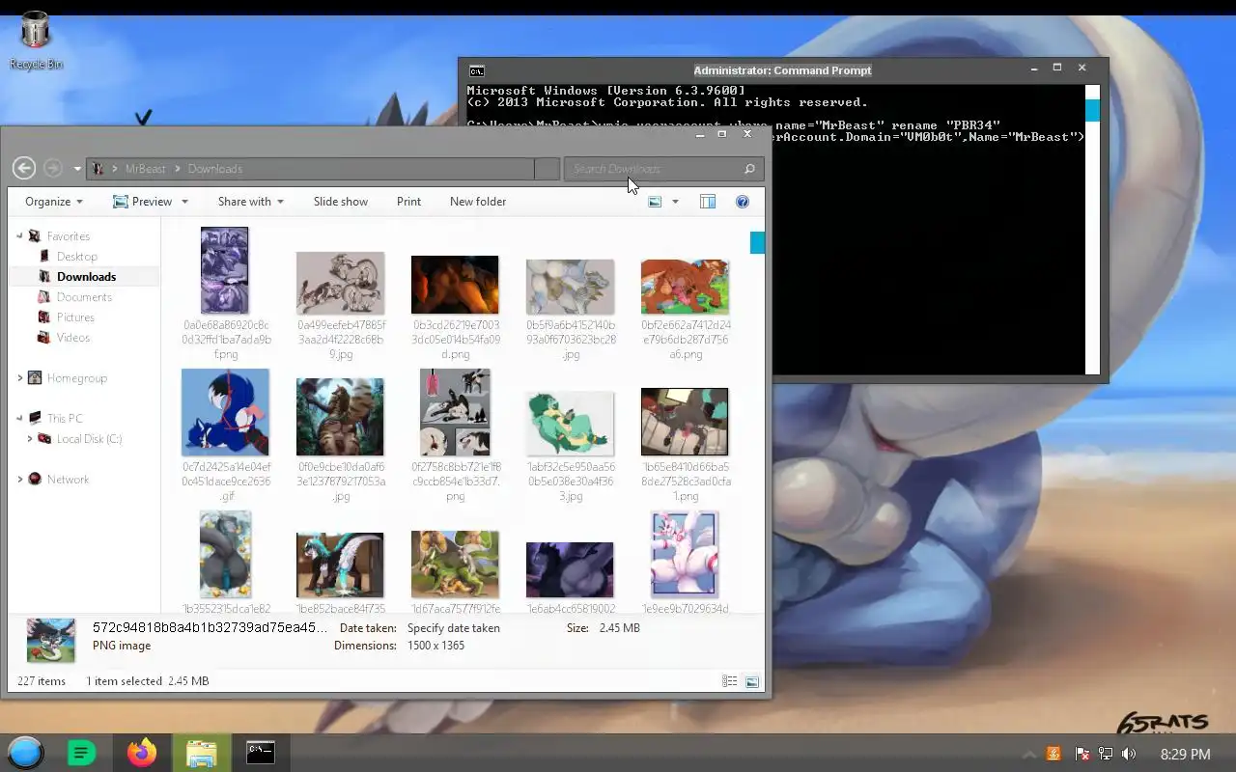Click the volume speaker tray icon
This screenshot has height=772, width=1236.
pos(1129,754)
